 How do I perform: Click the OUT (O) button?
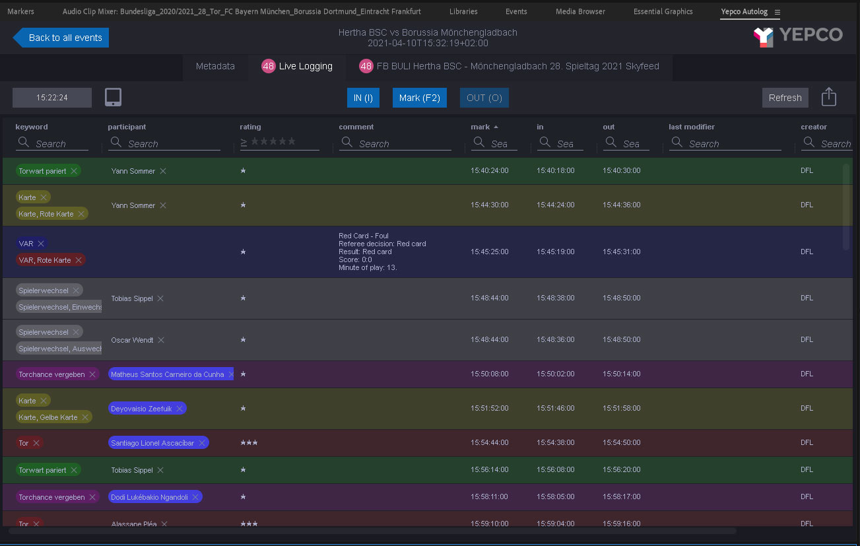(484, 98)
